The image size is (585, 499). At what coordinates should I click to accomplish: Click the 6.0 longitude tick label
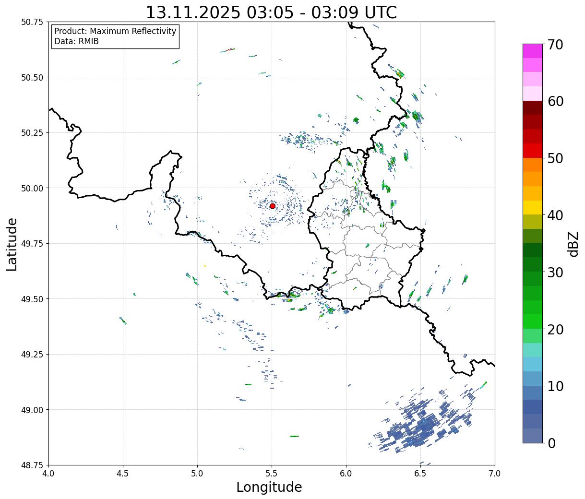[x=346, y=474]
